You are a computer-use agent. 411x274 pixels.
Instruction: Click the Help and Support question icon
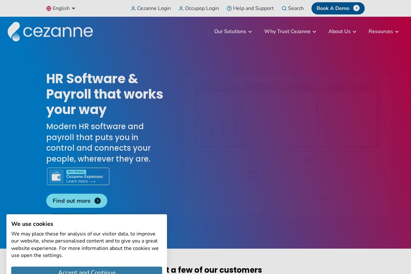tap(229, 8)
